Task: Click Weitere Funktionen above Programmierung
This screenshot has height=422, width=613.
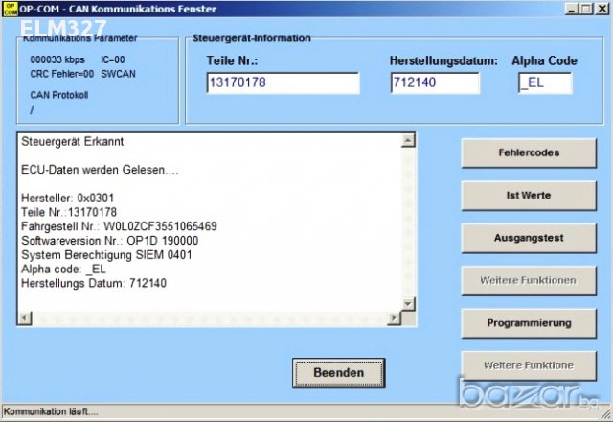Action: (x=528, y=281)
